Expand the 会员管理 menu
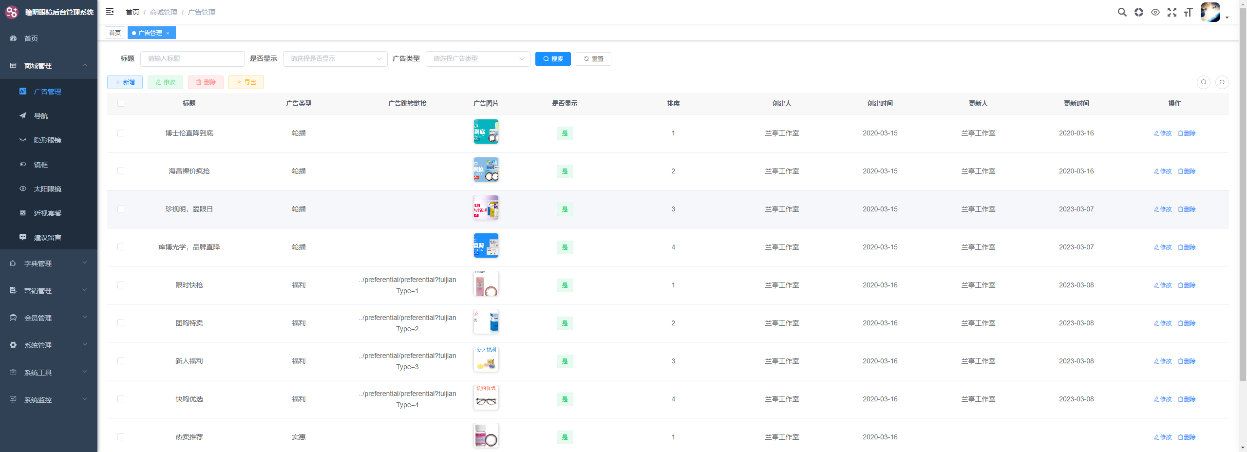Viewport: 1247px width, 452px height. click(49, 318)
